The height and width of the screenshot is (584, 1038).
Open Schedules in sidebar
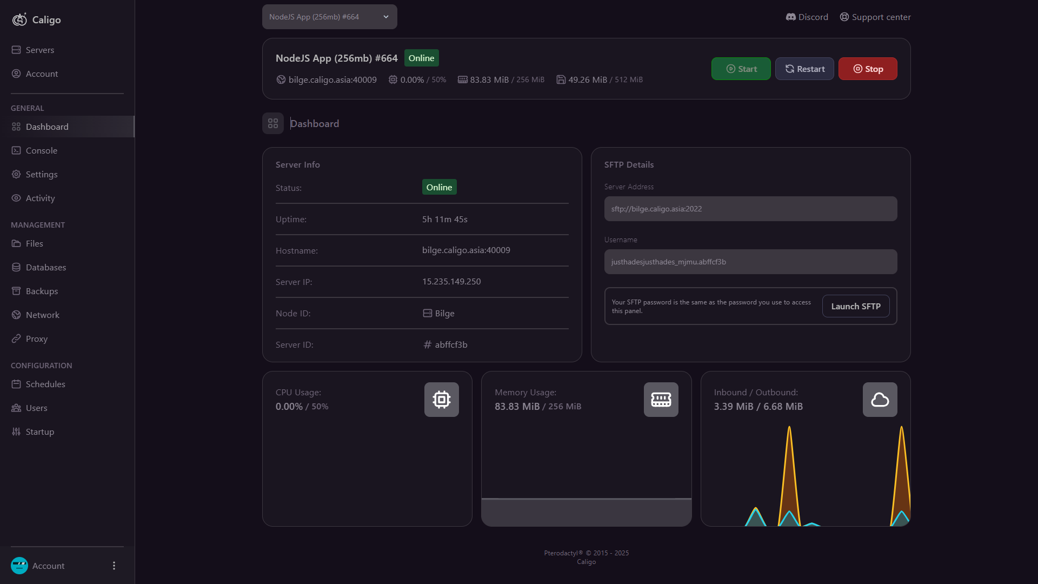click(x=45, y=384)
